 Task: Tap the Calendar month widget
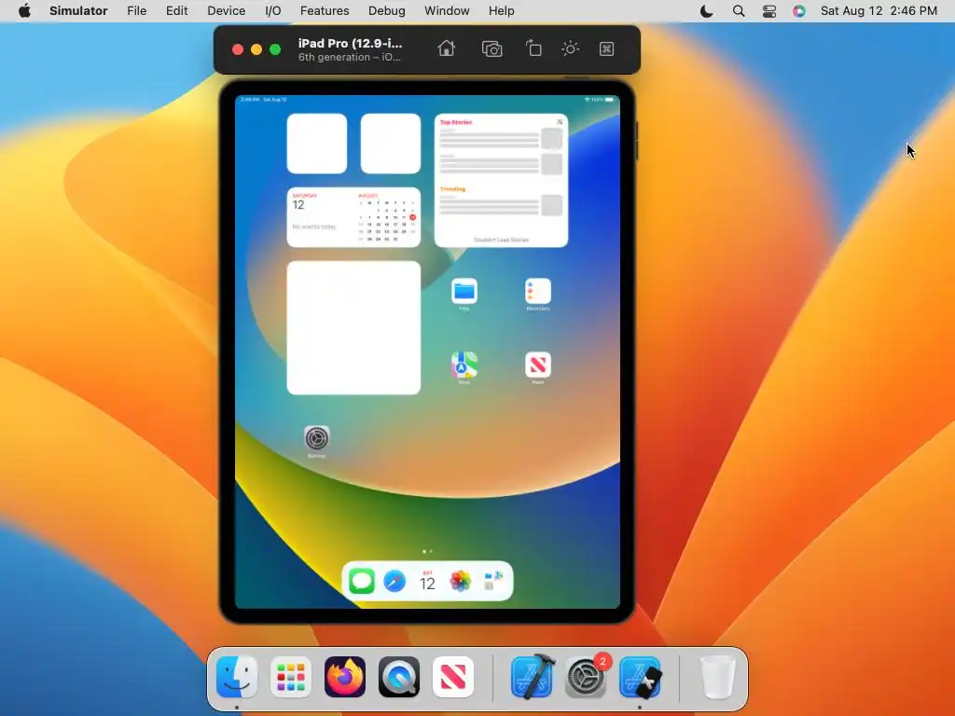[353, 217]
